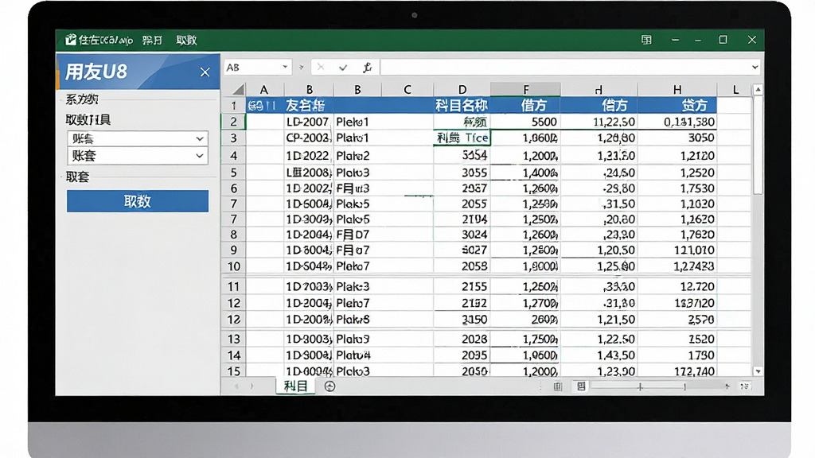Click the 取数 blue button
The image size is (815, 458).
tap(137, 201)
